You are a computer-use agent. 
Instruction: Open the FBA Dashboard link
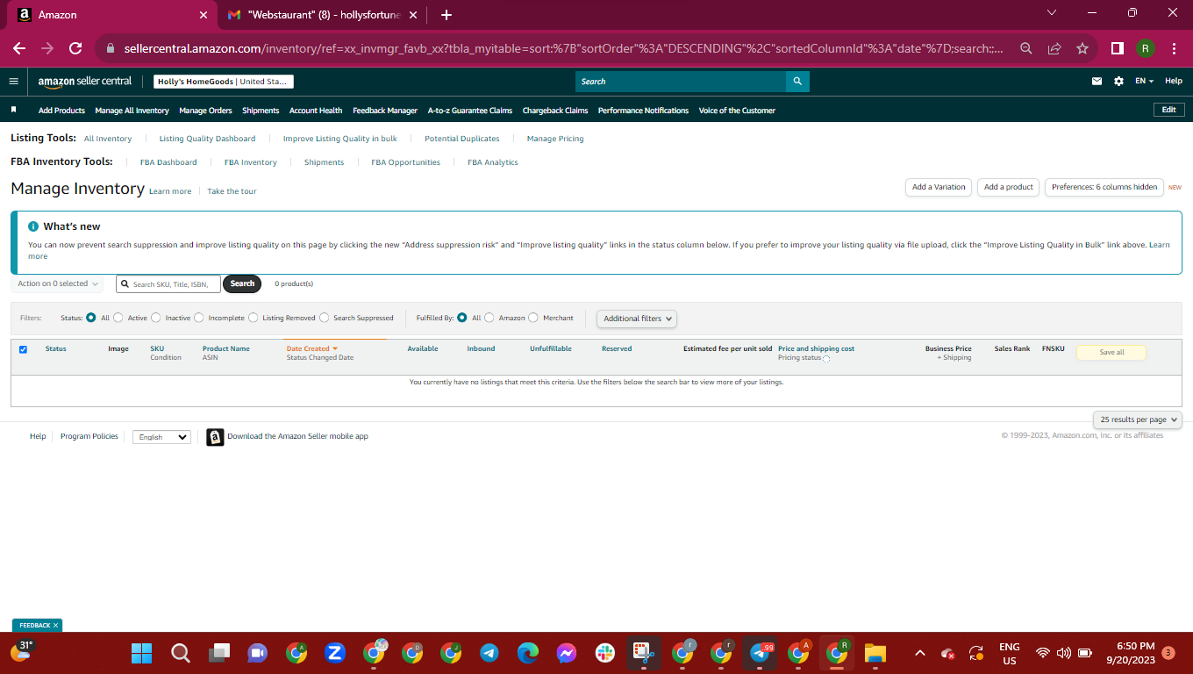168,162
